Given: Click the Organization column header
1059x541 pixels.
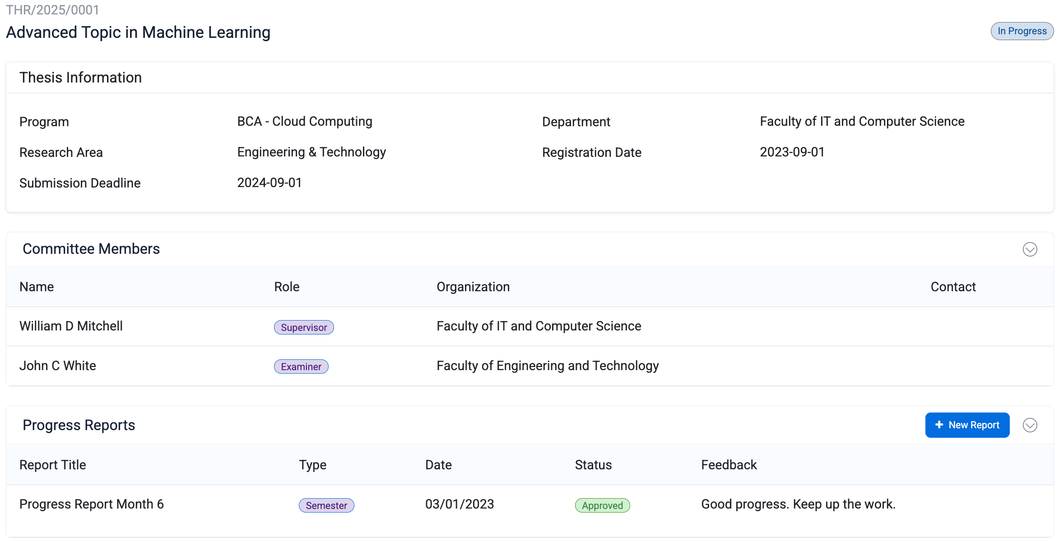Looking at the screenshot, I should [x=473, y=287].
